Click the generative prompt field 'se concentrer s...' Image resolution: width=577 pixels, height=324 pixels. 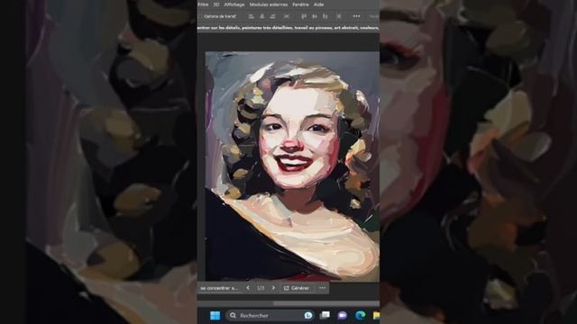(x=219, y=288)
